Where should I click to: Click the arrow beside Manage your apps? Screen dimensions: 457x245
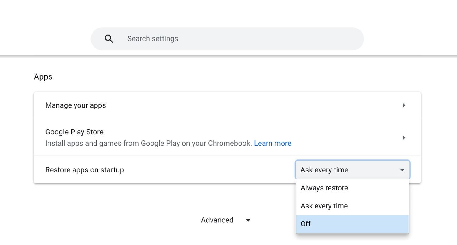point(404,105)
